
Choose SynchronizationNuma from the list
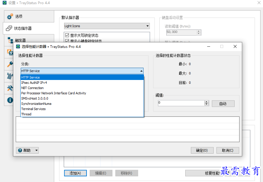pyautogui.click(x=82, y=103)
